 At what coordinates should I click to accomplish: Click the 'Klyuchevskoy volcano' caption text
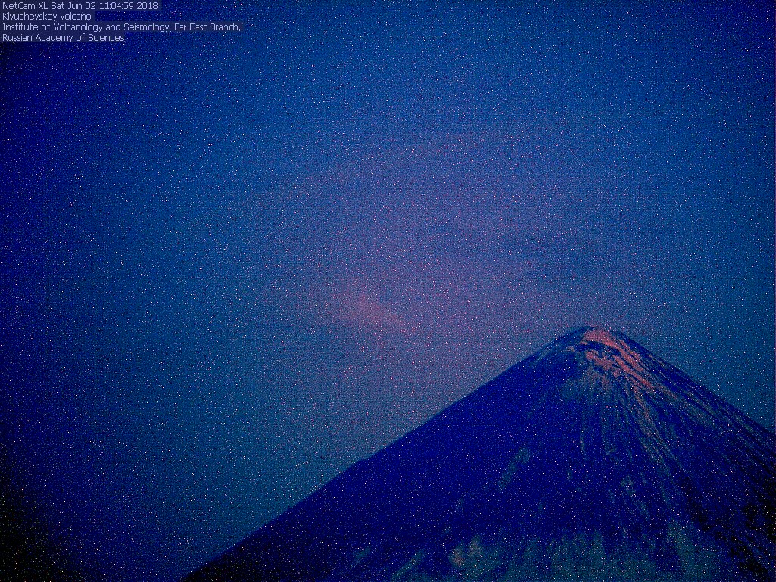coord(47,17)
